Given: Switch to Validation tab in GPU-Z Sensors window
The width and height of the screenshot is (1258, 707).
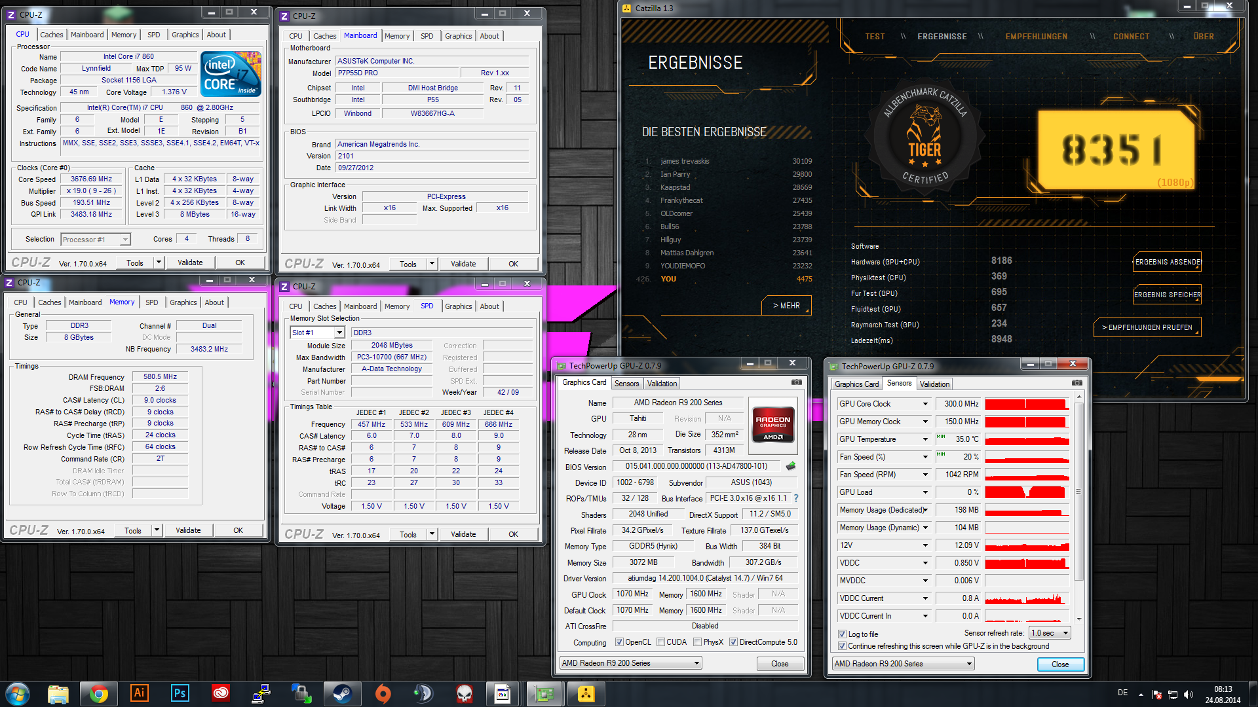Looking at the screenshot, I should click(x=934, y=384).
